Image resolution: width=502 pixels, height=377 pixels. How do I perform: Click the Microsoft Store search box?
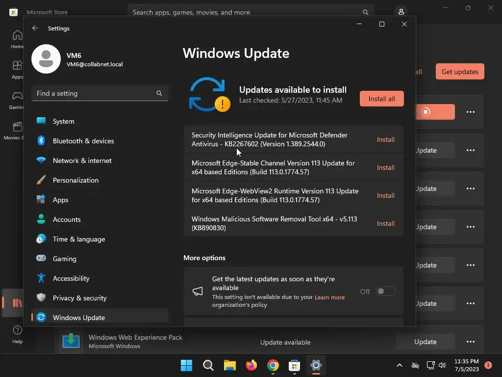pyautogui.click(x=251, y=12)
